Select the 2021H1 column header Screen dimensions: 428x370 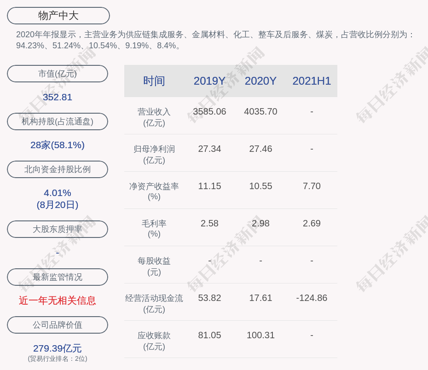point(312,81)
